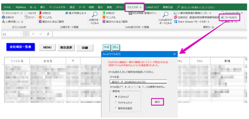This screenshot has height=119, width=249.
Task: Click the 実行 button
Action: point(157,102)
